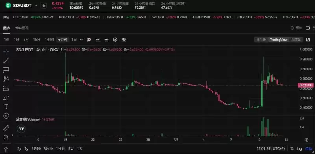This screenshot has height=154, width=315.
Task: Click the SD/USDT · 4小时 · OKX chart title
Action: (37, 49)
